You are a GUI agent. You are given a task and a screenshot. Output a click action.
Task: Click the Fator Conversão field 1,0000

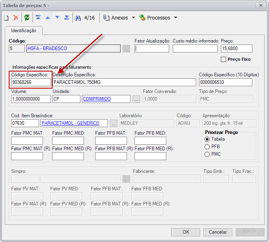tap(170, 99)
